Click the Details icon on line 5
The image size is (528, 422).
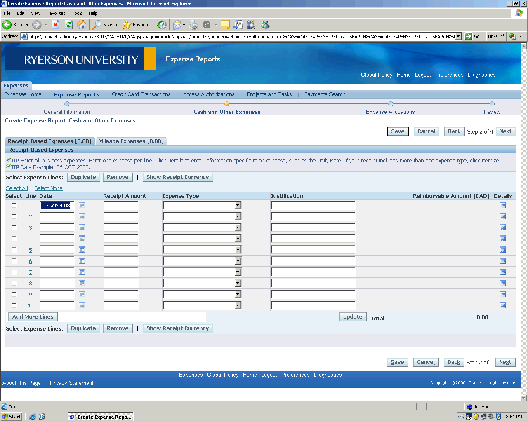(502, 250)
